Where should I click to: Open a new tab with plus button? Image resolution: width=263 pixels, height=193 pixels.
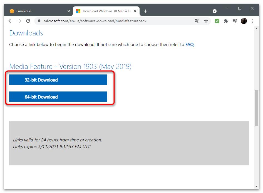point(146,11)
